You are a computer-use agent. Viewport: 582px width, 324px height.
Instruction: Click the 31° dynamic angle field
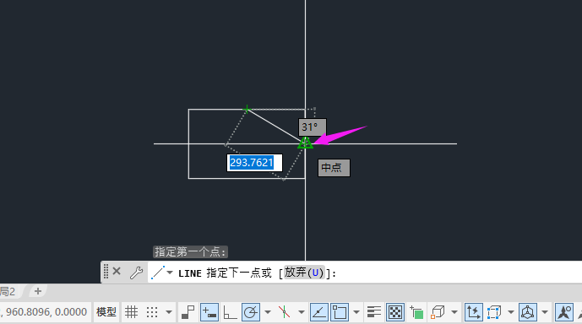[313, 127]
